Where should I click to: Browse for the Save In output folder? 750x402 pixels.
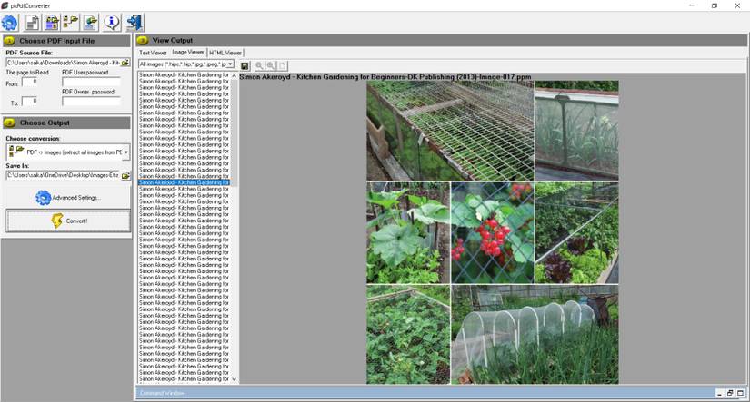(125, 176)
